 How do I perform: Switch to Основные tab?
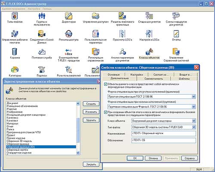click(114, 74)
